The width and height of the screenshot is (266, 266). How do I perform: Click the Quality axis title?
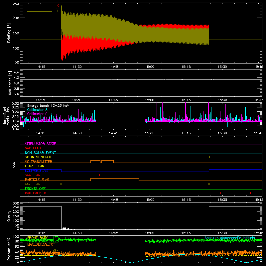pyautogui.click(x=9, y=216)
